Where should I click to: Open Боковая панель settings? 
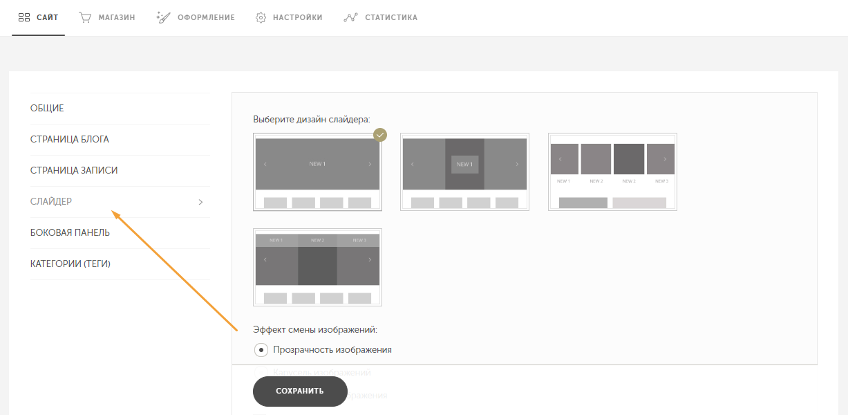coord(120,233)
